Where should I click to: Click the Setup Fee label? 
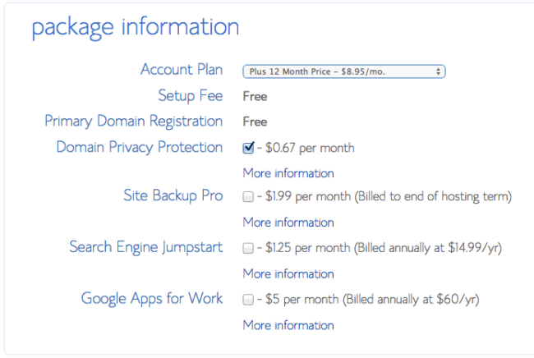(190, 96)
